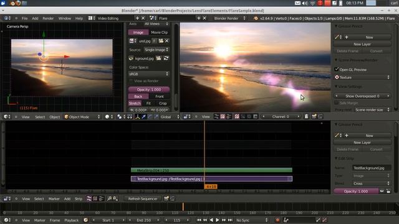Screen dimensions: 399x224
Task: Select the Image background source toggle
Action: 138,32
